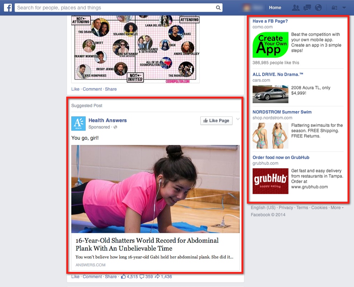Click the public audience globe icon
Image resolution: width=354 pixels, height=287 pixels.
(115, 127)
